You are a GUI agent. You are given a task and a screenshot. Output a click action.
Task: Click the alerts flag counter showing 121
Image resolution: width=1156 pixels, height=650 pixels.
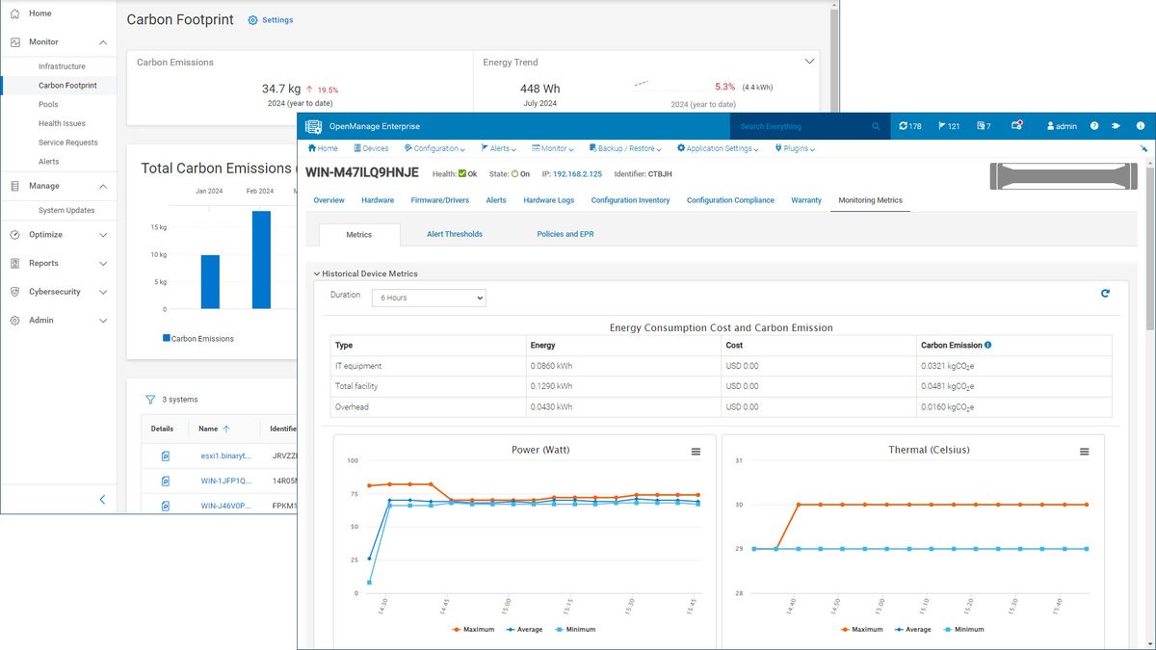click(949, 126)
